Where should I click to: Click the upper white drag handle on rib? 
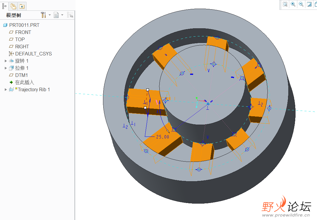(x=147, y=90)
